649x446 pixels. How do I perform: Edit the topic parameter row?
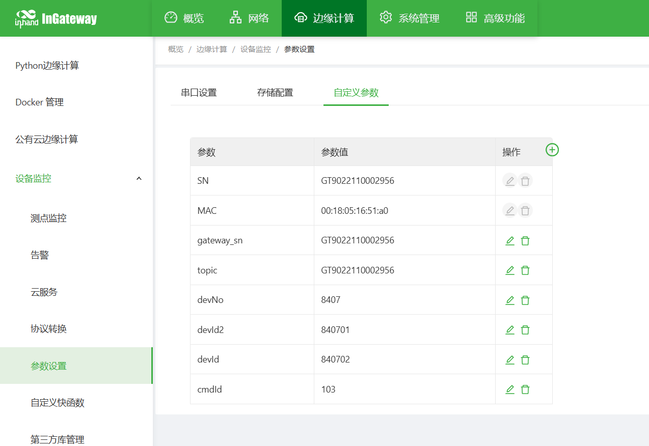[510, 270]
